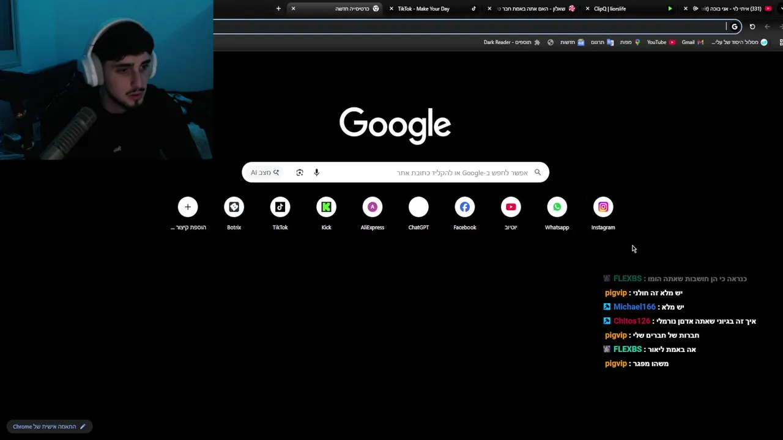This screenshot has height=440, width=783.
Task: Click Michael166 username in chat
Action: point(634,307)
